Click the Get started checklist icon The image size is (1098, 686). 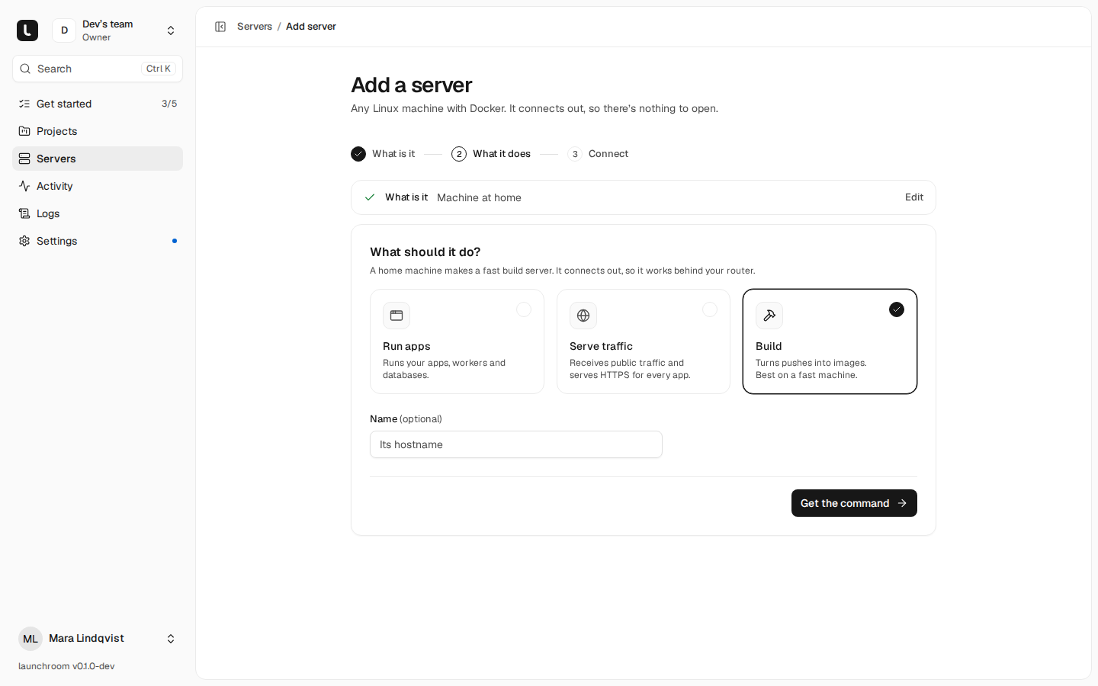pos(24,104)
